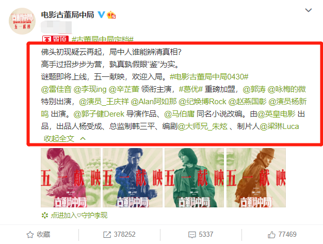Image resolution: width=323 pixels, height=244 pixels.
Task: Collapse the post with 收起全文
Action: [x=59, y=138]
